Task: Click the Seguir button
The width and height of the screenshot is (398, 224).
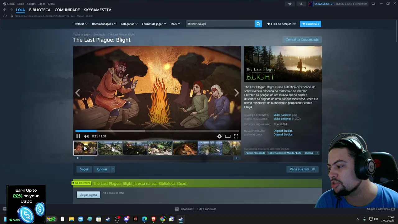Action: [84, 169]
